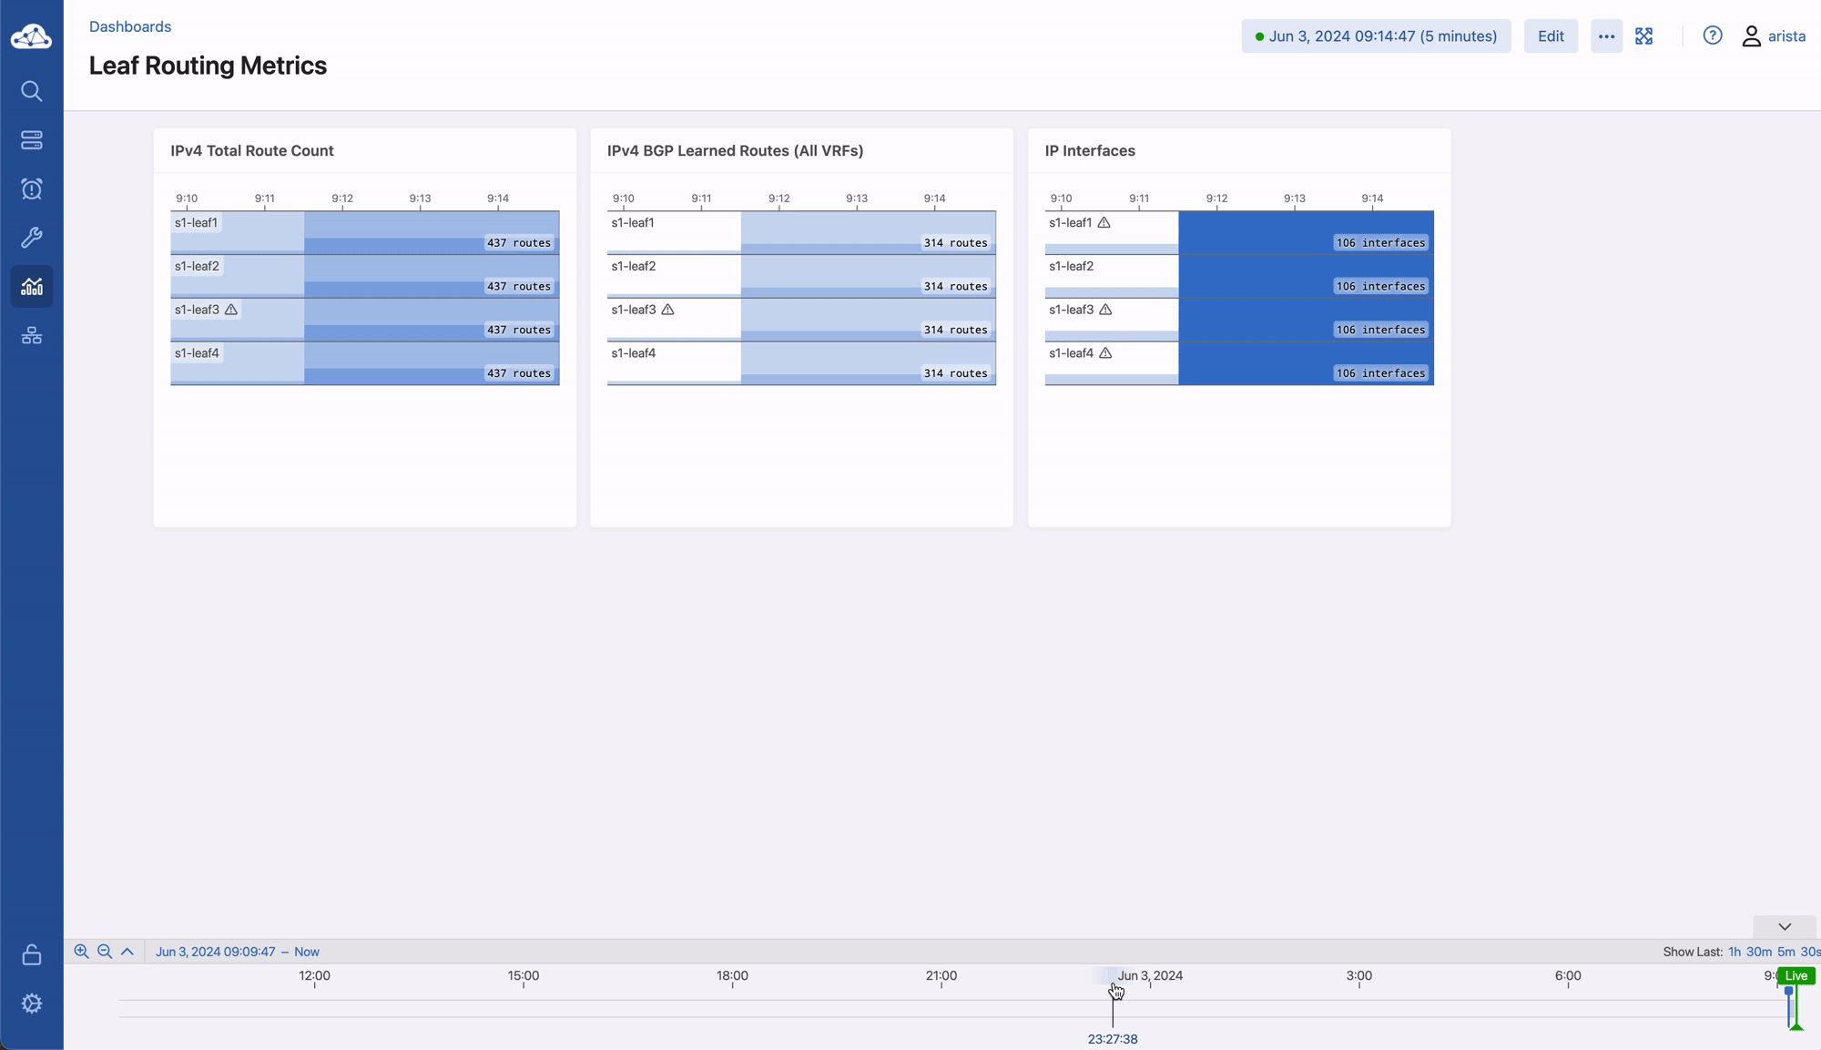Open the Events alarm sidebar icon

click(32, 189)
